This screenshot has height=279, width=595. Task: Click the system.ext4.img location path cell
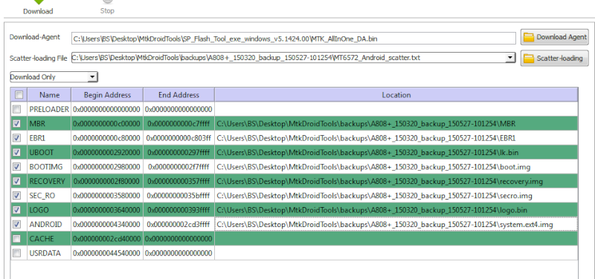396,225
